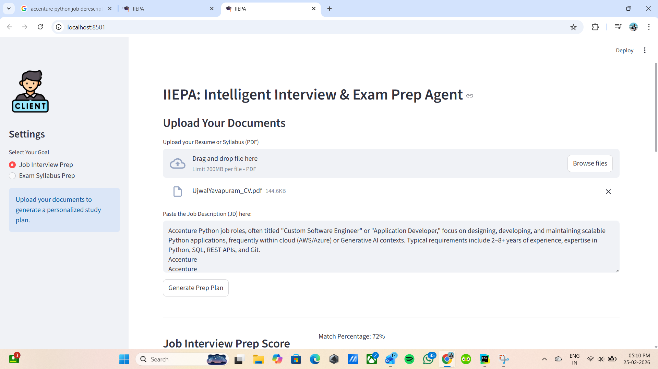Open Spotify from taskbar
The image size is (658, 369).
coord(409,359)
